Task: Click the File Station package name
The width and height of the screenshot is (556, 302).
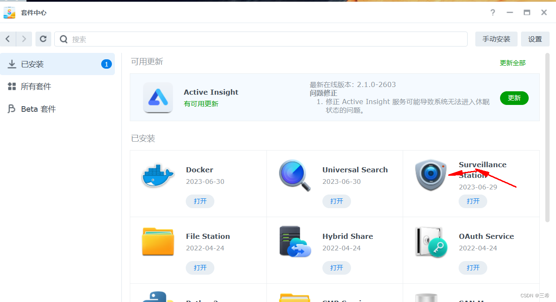Action: coord(208,236)
